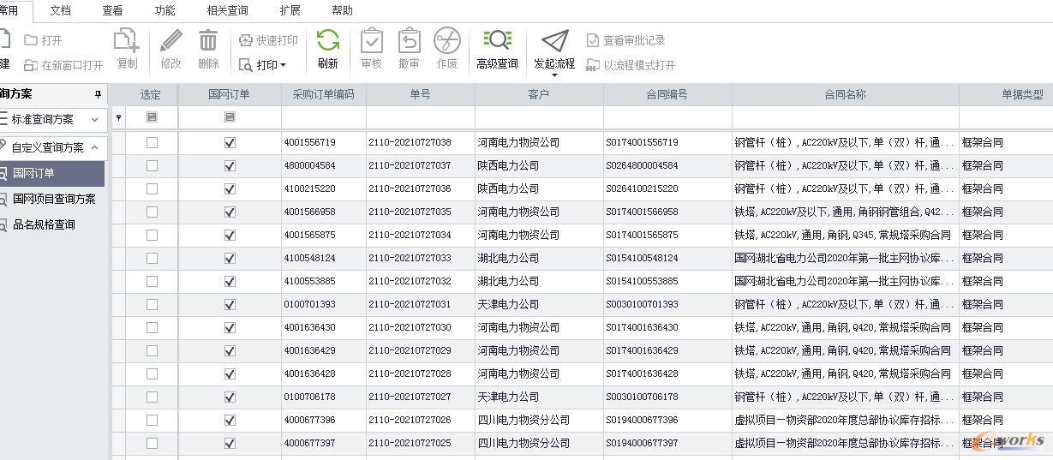This screenshot has height=460, width=1053.
Task: Sort by 合同编号 column header
Action: click(667, 94)
